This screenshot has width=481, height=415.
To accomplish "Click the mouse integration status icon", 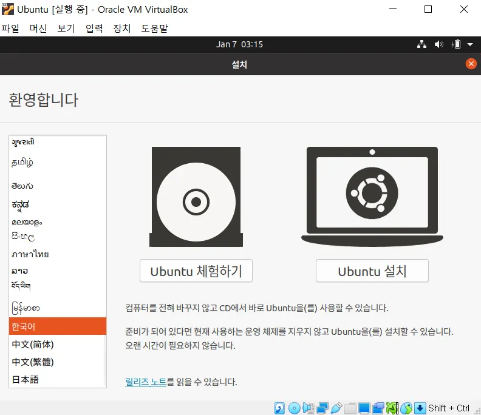I will click(406, 408).
